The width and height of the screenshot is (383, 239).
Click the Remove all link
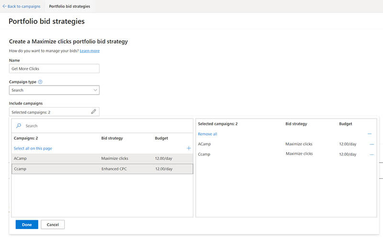(207, 134)
